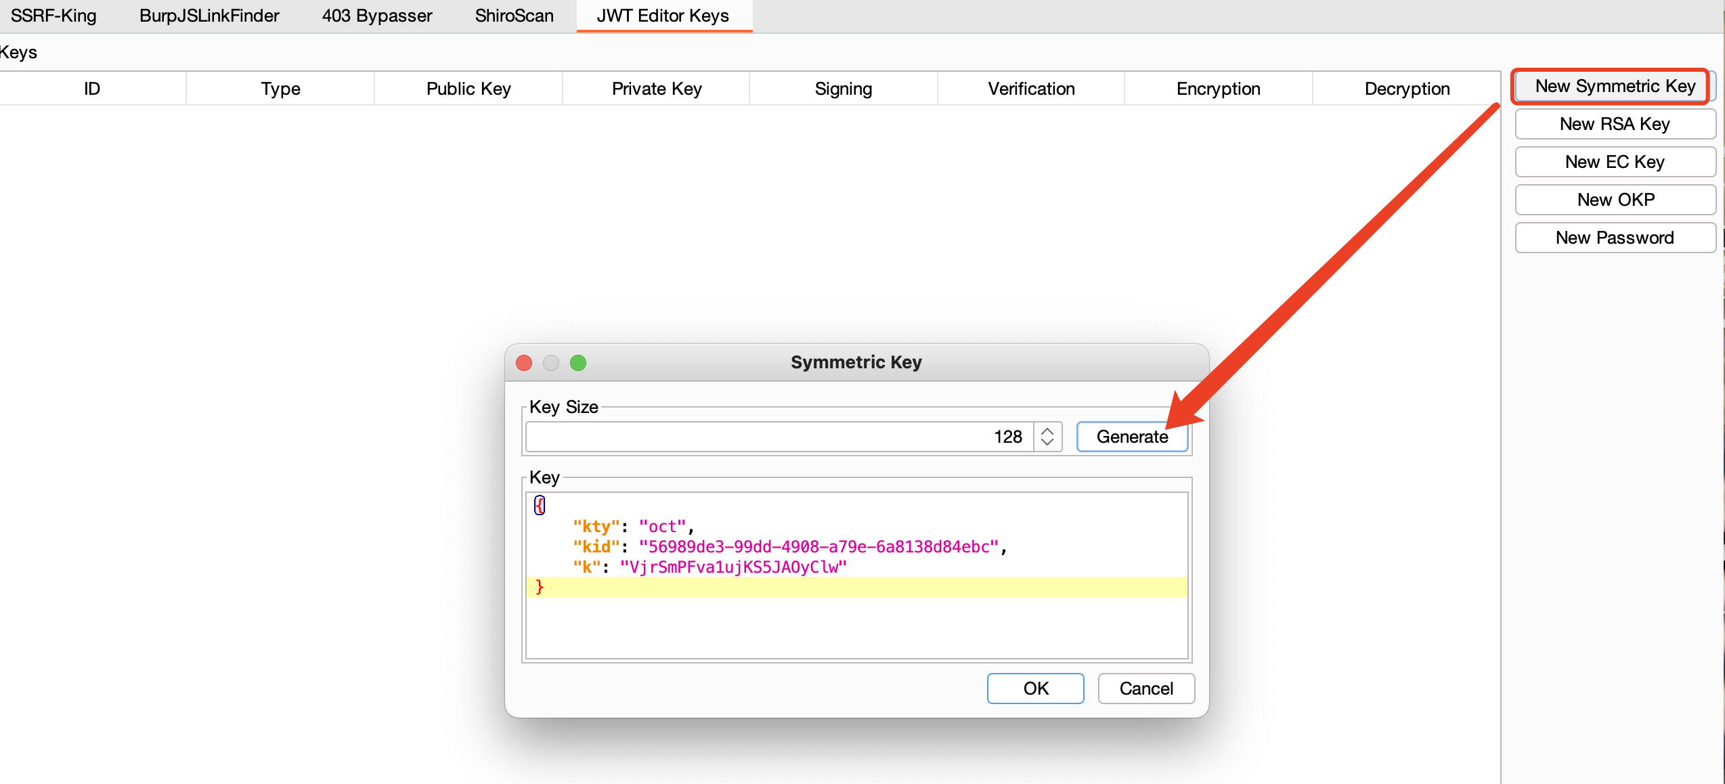Click the New EC Key button

click(1614, 162)
